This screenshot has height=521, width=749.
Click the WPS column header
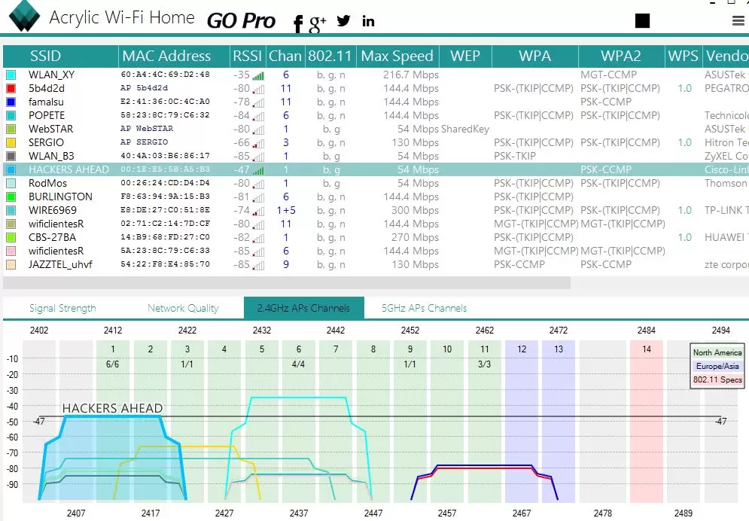coord(683,56)
